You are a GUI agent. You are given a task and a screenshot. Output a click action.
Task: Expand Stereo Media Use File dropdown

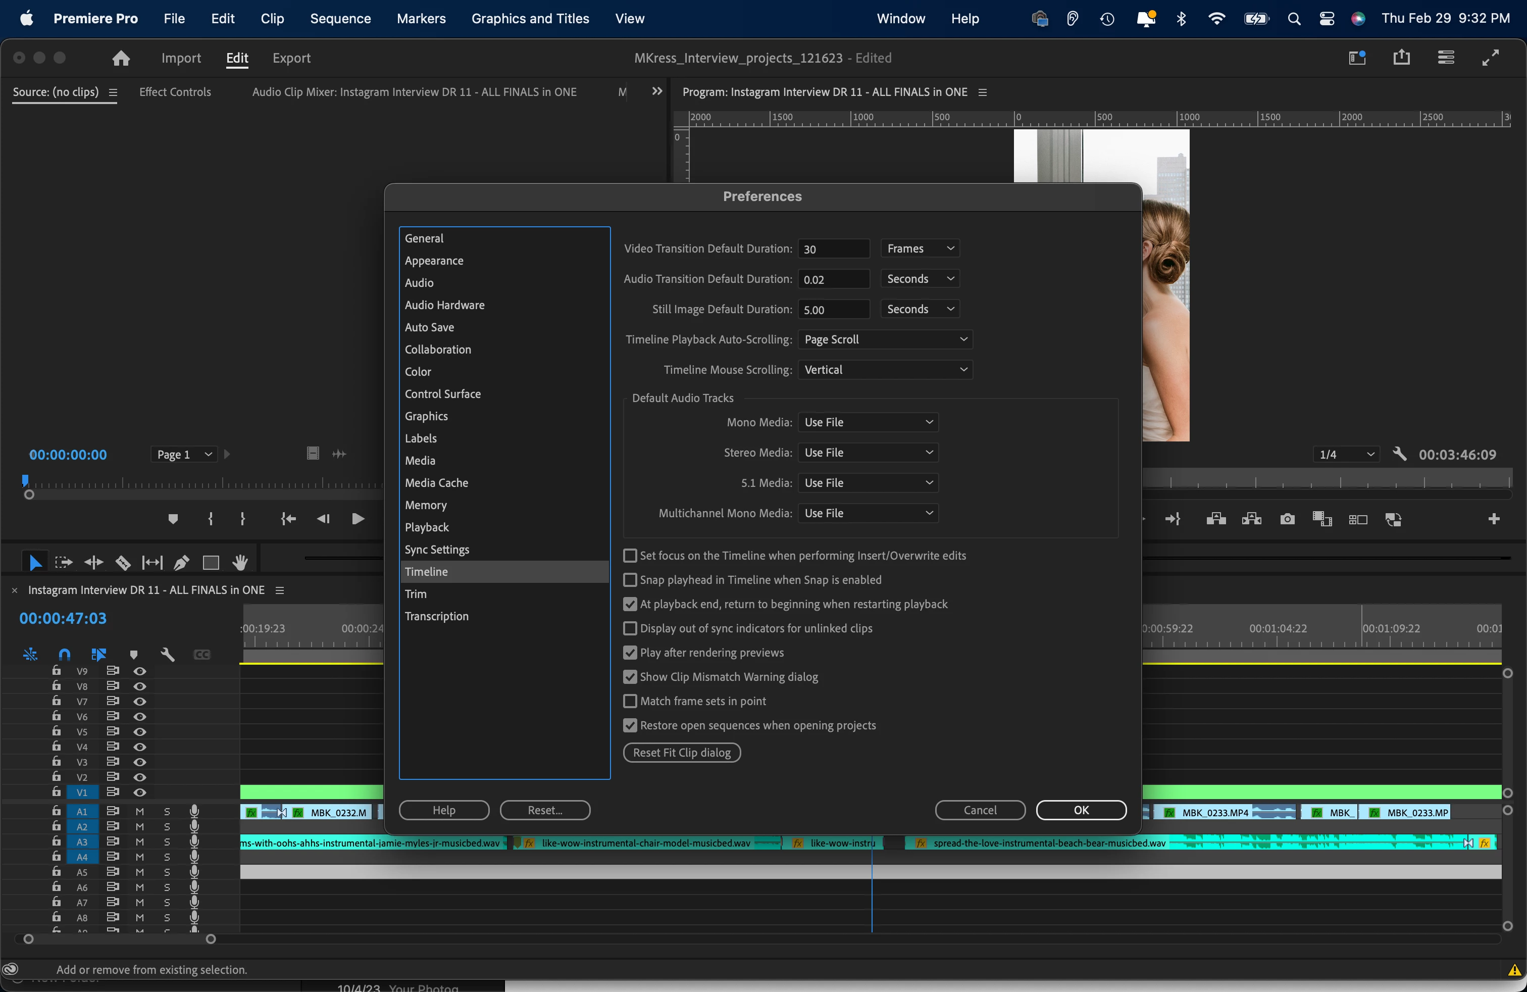point(868,453)
